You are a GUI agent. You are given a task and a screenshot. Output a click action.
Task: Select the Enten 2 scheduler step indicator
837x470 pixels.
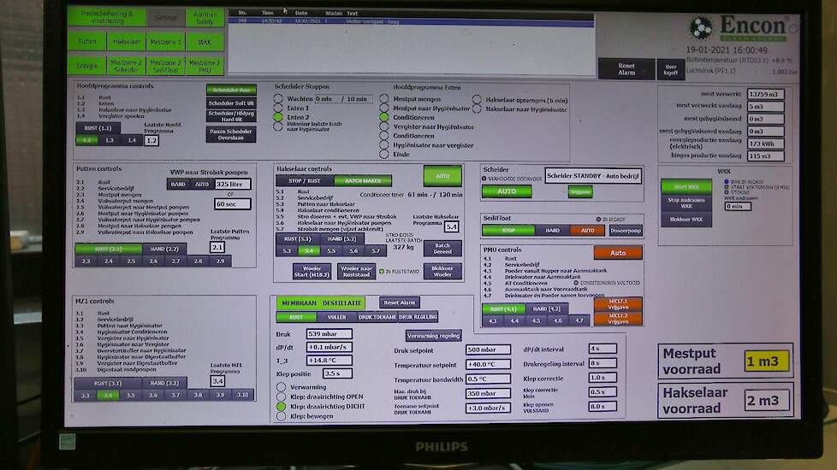(278, 118)
